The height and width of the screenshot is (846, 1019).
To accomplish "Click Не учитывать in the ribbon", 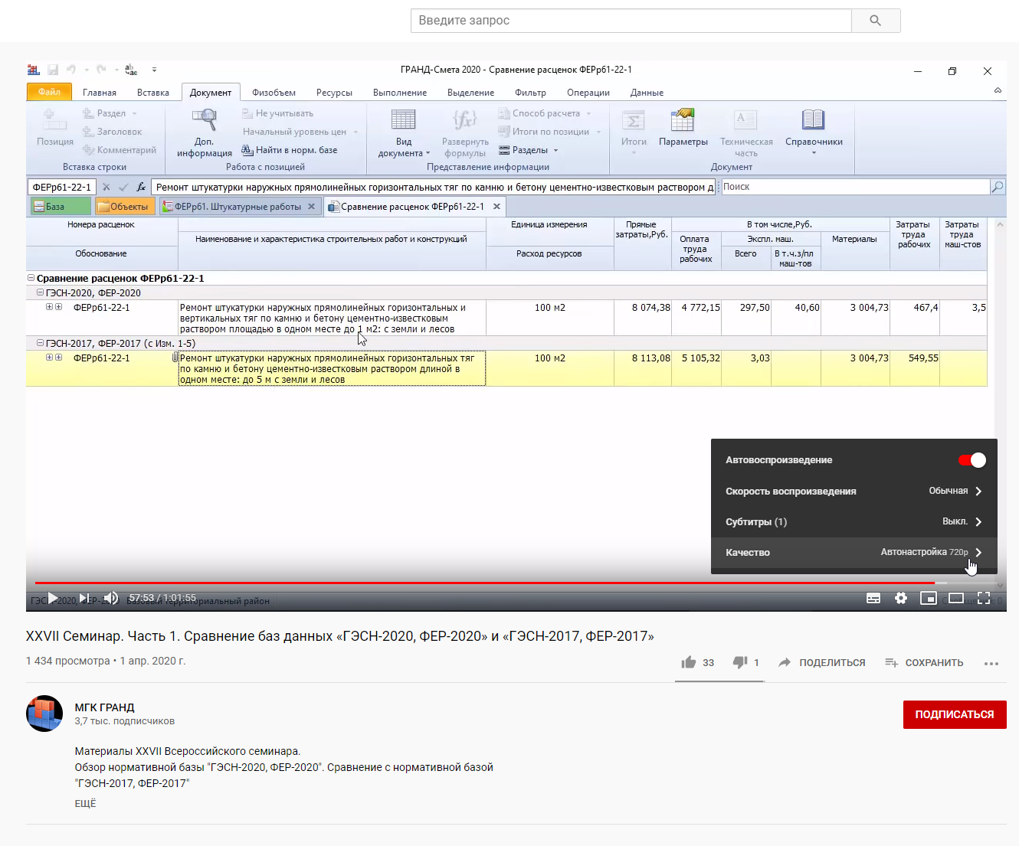I will [277, 113].
